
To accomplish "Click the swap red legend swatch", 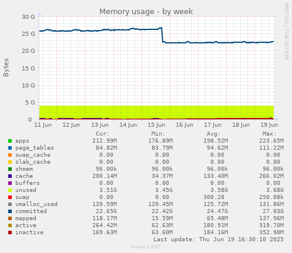I will 10,197.
